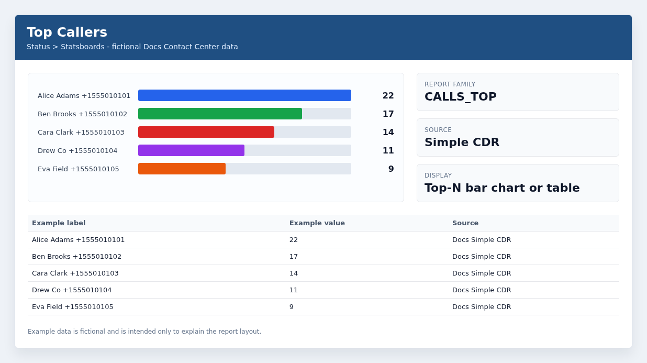
Task: Click table value 22 in Alice row
Action: [294, 239]
